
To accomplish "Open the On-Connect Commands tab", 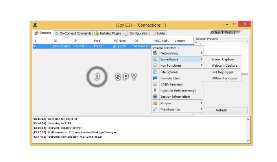I will [73, 33].
